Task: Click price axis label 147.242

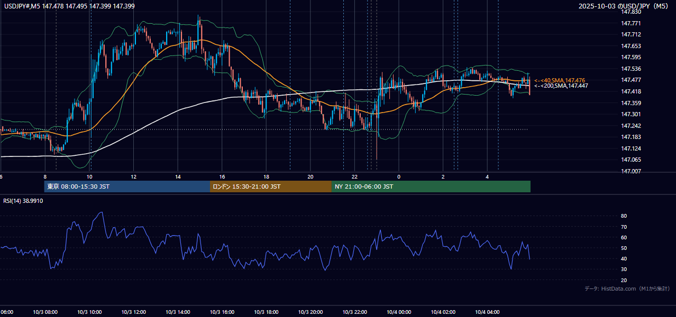Action: [631, 126]
